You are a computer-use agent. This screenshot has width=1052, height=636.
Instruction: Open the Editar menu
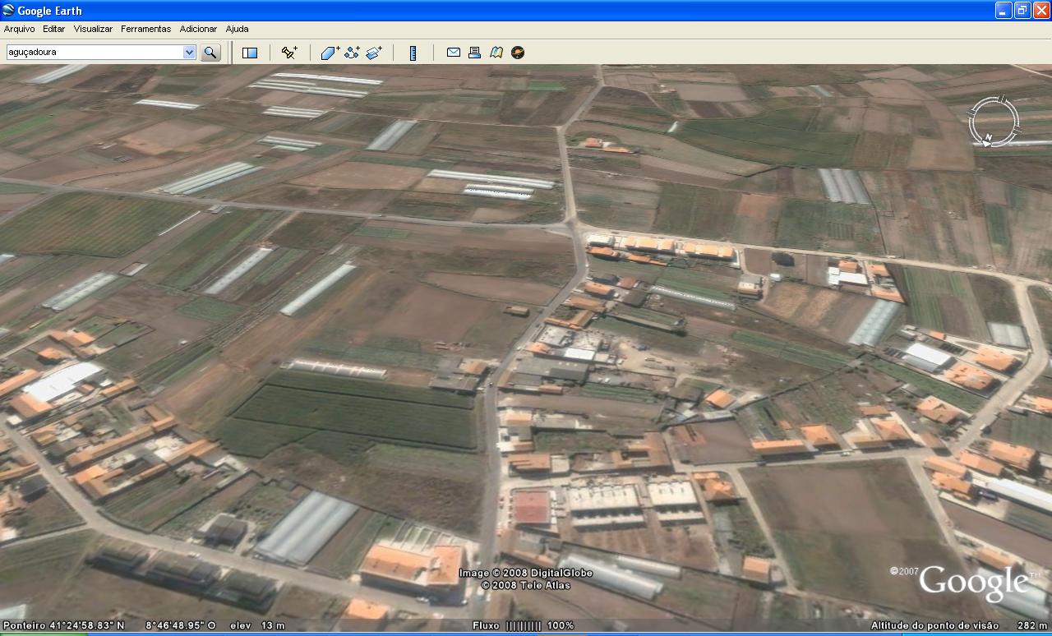pyautogui.click(x=53, y=29)
